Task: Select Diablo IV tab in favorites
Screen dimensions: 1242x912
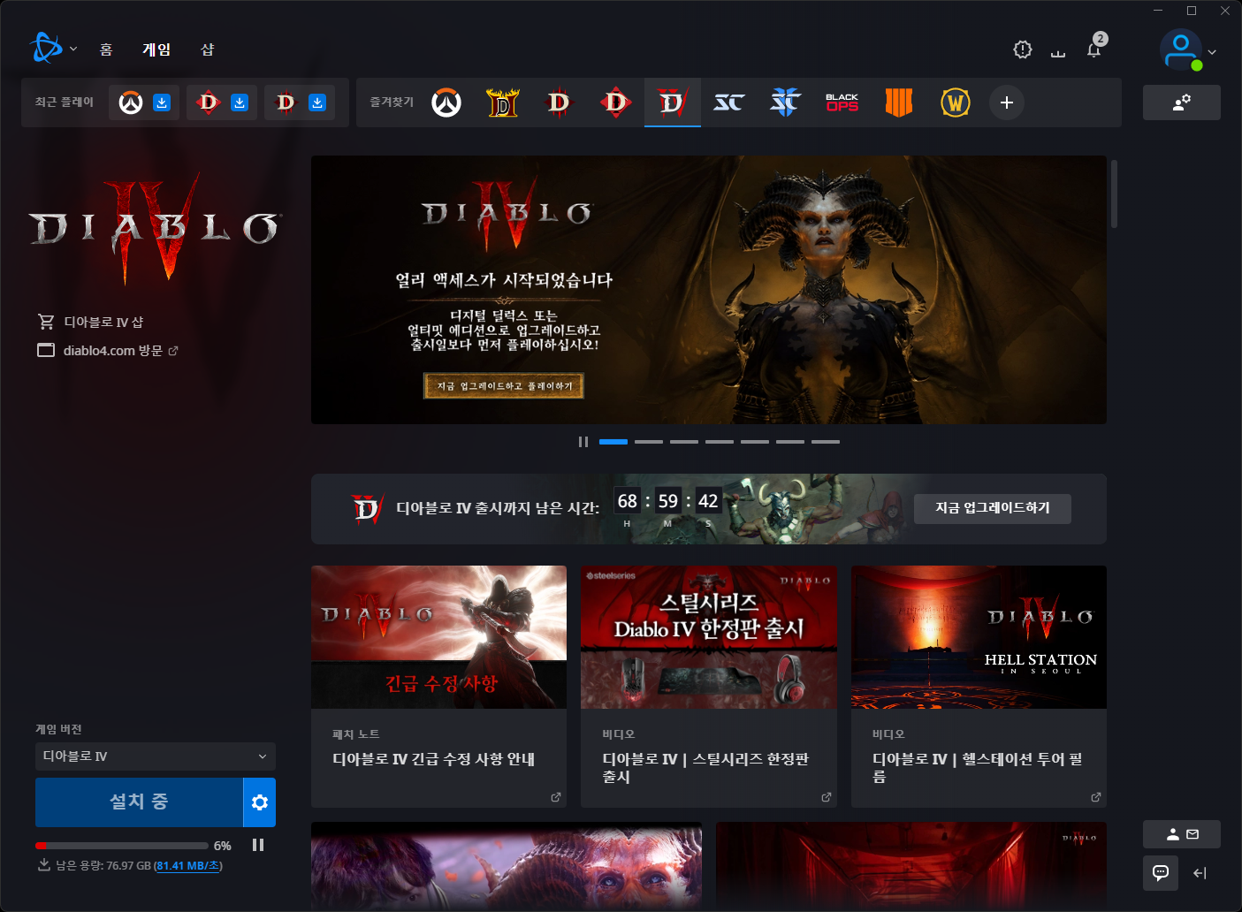Action: tap(673, 103)
